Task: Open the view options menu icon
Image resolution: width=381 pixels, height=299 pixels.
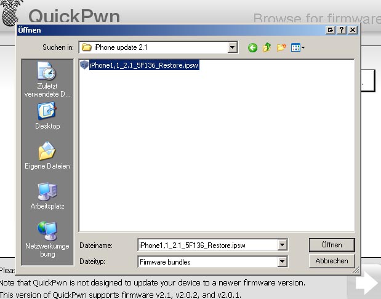Action: (298, 47)
